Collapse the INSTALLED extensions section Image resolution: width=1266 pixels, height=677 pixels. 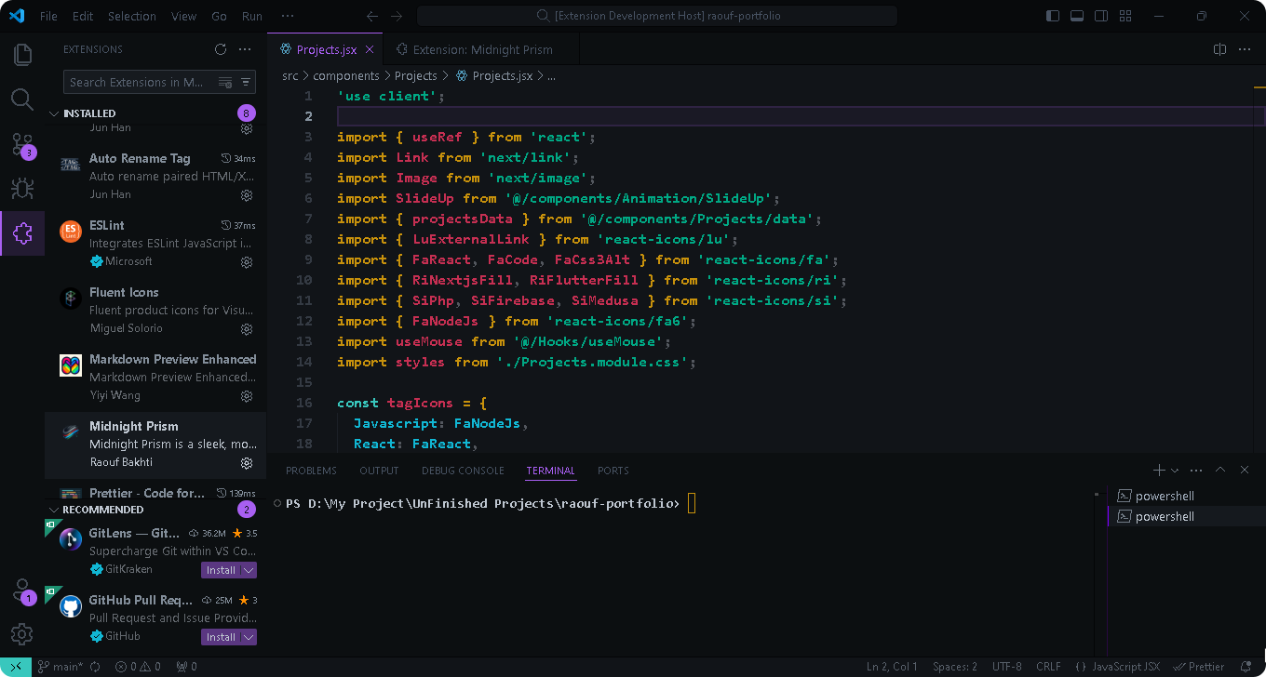53,113
